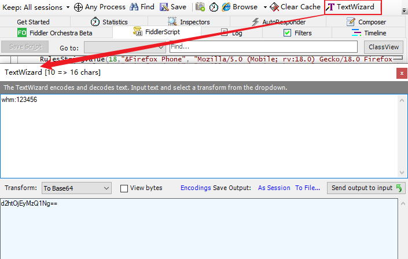The image size is (408, 259).
Task: Launch Browse with Internet Explorer icon
Action: (x=226, y=7)
